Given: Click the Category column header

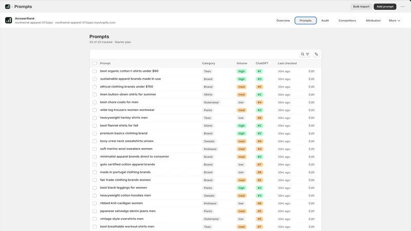Looking at the screenshot, I should coord(209,63).
